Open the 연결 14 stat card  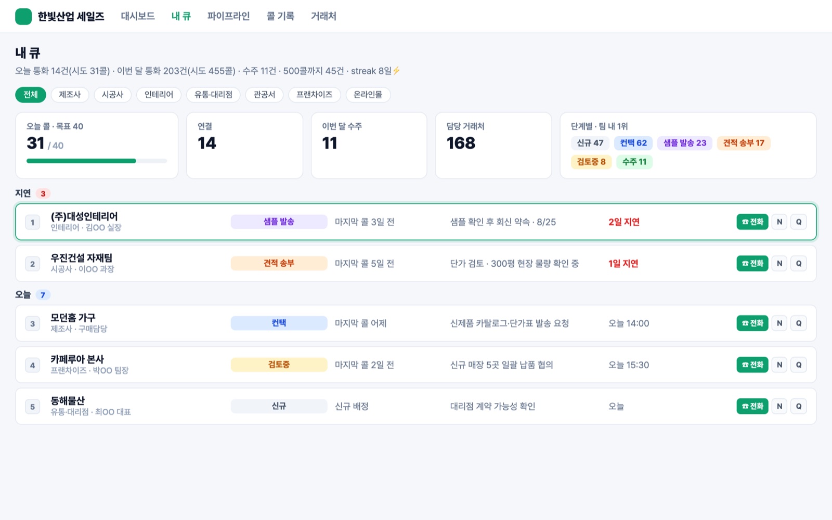click(244, 146)
